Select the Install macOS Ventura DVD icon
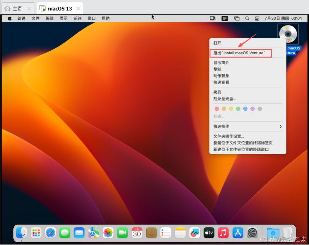The height and width of the screenshot is (245, 309). click(288, 34)
